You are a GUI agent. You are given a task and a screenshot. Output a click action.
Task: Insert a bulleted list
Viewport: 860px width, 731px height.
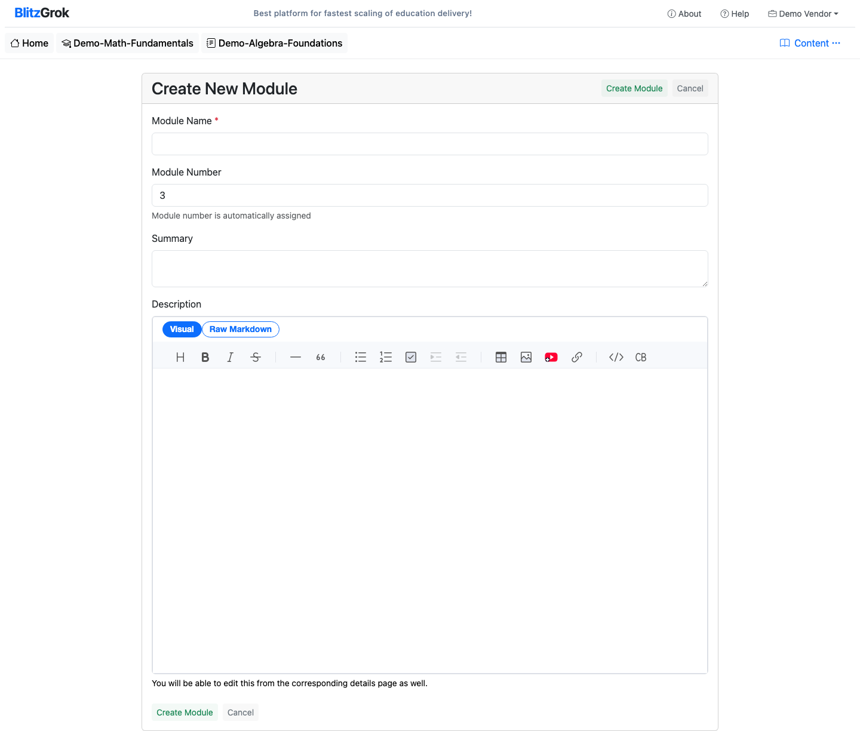[361, 357]
